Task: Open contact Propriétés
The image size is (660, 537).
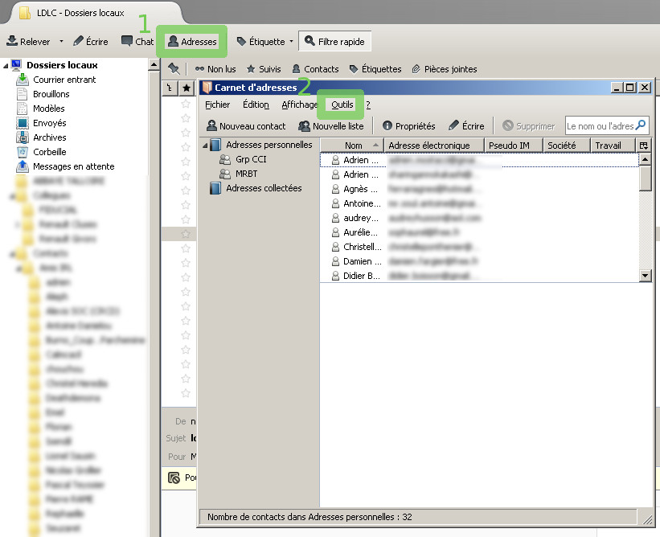Action: pyautogui.click(x=408, y=126)
